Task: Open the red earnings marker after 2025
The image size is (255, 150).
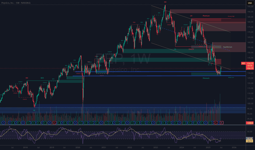Action: (216, 123)
